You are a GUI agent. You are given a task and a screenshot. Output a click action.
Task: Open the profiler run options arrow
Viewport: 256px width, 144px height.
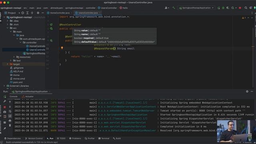236,8
